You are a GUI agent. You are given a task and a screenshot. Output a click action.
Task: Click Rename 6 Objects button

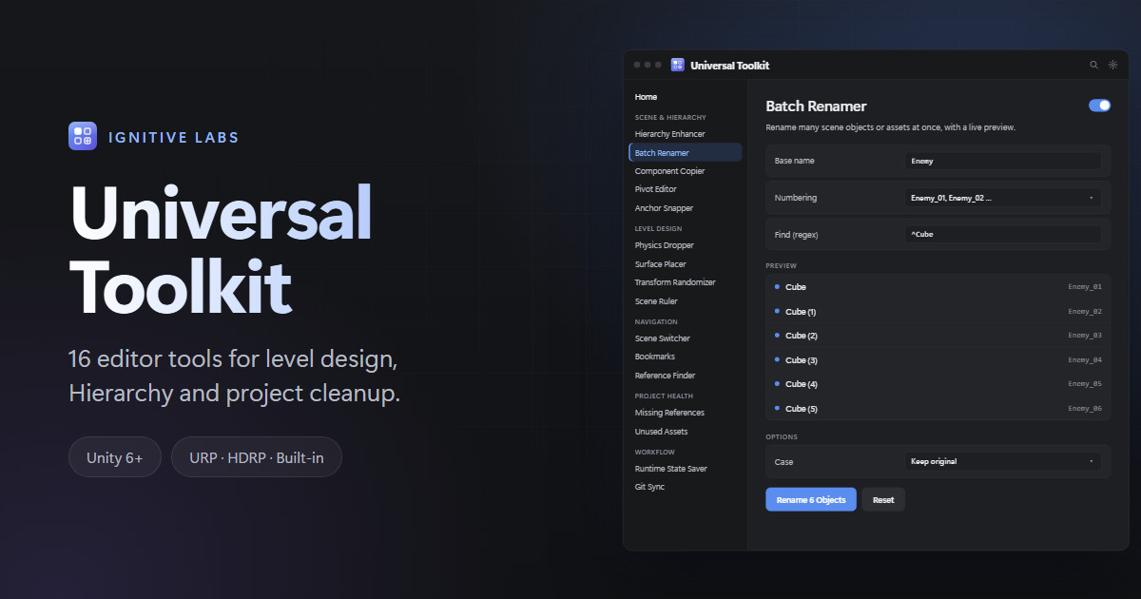[811, 500]
